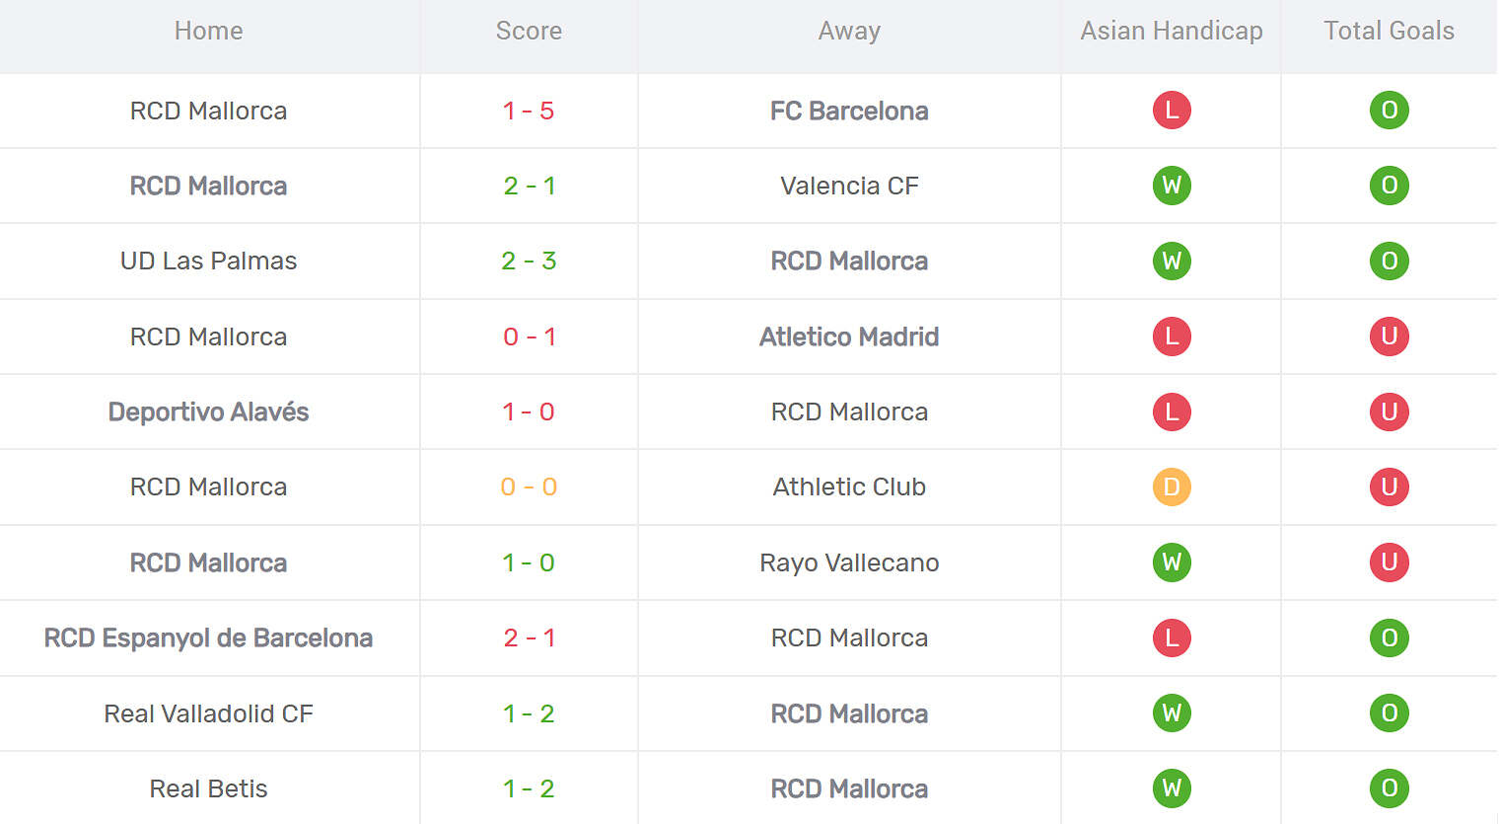Click the 2 - 3 Las Palmas score

click(x=529, y=261)
